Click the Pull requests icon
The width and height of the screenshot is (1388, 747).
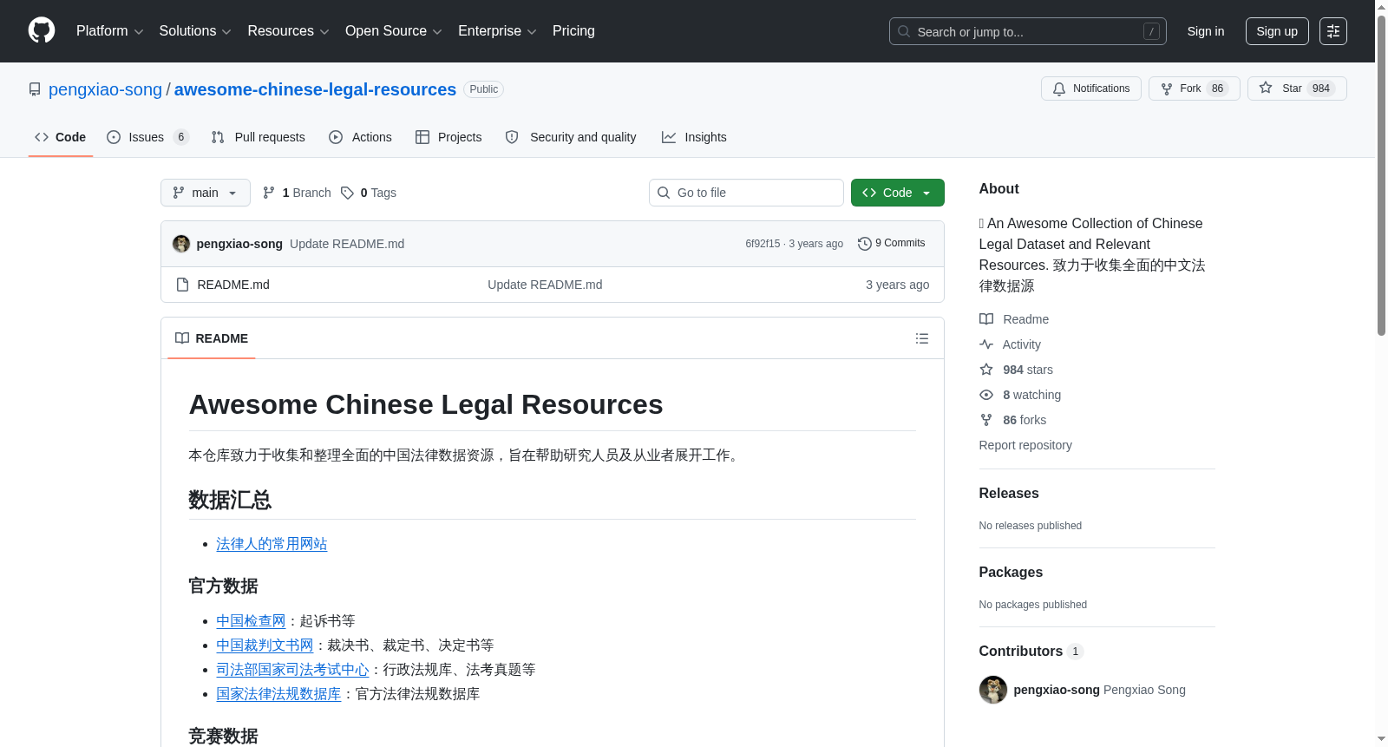[218, 137]
